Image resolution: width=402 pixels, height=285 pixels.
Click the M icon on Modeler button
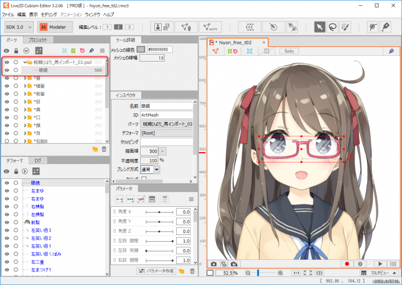coord(44,27)
